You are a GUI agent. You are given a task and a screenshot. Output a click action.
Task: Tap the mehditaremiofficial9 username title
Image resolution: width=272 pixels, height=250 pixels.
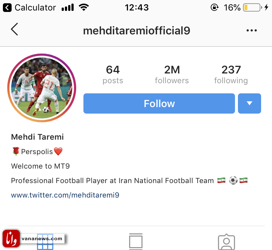coord(136,31)
